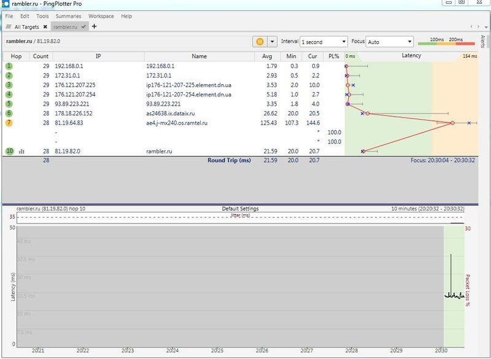Click hostname ip176-121-207-254.element.dn.ua
The width and height of the screenshot is (491, 359).
click(x=189, y=95)
